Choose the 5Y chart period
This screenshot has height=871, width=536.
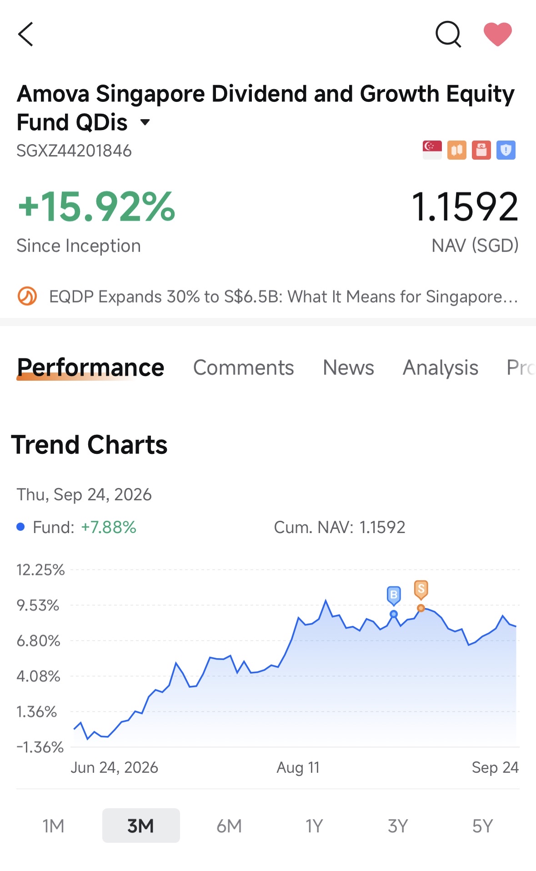pyautogui.click(x=482, y=826)
